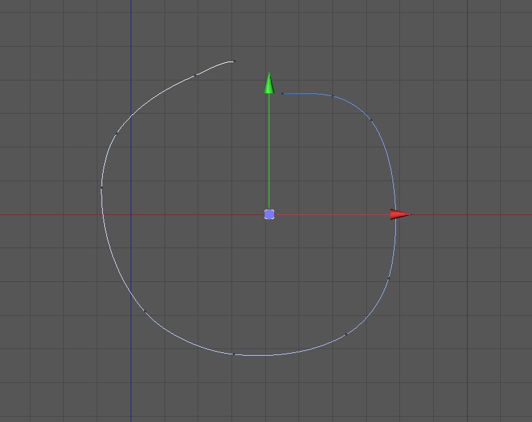
Task: Grab the red X-axis arrowhead of the gizmo
Action: 401,214
